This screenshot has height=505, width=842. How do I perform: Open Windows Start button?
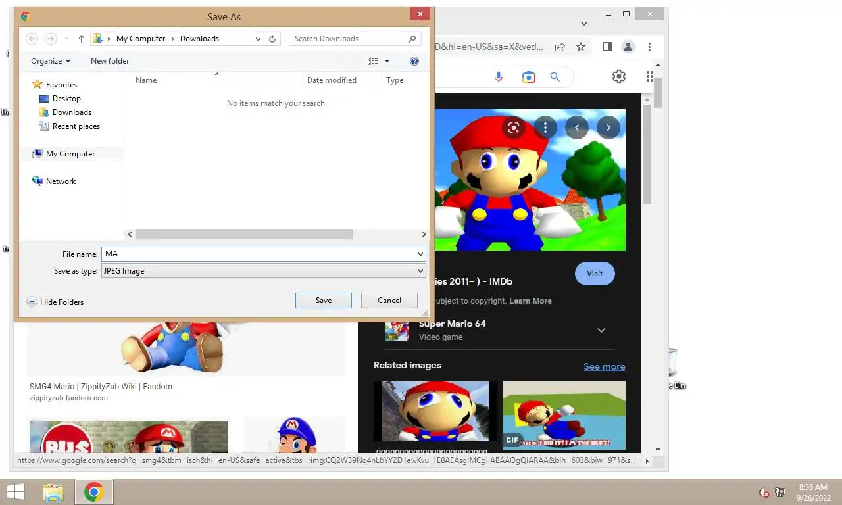(14, 492)
